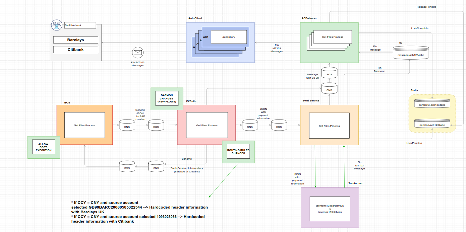This screenshot has height=232, width=466.
Task: Click the jsontomt103barclaysuk transformer box
Action: (x=330, y=208)
